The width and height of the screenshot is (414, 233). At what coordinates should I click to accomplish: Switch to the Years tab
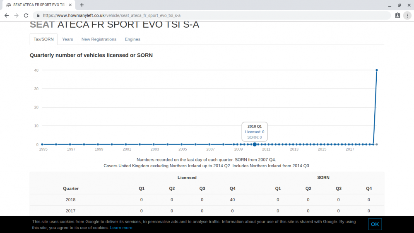coord(67,39)
